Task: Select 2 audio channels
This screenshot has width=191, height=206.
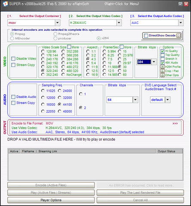Action: click(x=81, y=108)
